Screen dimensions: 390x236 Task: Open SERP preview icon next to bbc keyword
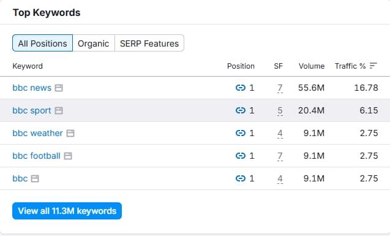(35, 178)
